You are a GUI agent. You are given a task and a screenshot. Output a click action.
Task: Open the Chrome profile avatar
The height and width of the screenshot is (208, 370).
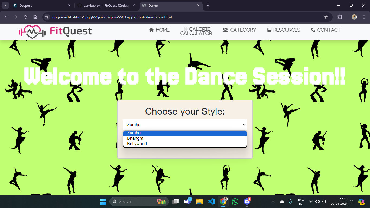(354, 17)
